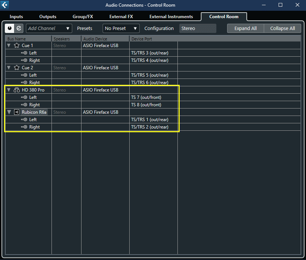The width and height of the screenshot is (306, 260).
Task: Close the Audio Connections window
Action: (297, 5)
